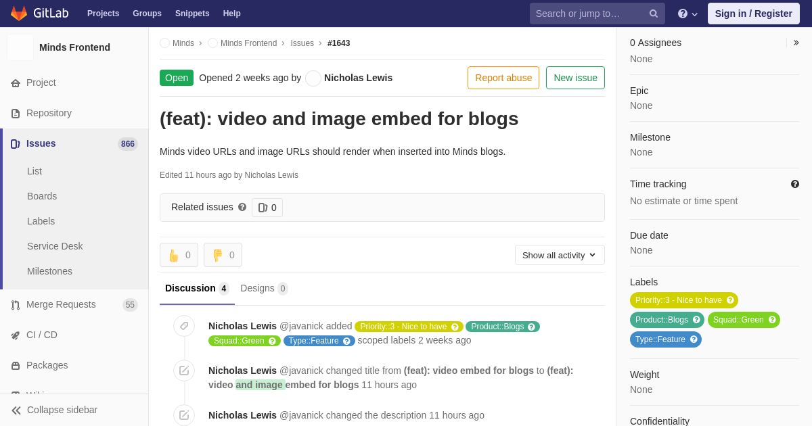Click help icon on Priority label in sidebar
The image size is (812, 426).
click(730, 300)
